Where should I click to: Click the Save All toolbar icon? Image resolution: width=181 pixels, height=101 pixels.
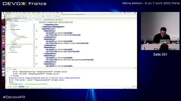tap(8, 16)
